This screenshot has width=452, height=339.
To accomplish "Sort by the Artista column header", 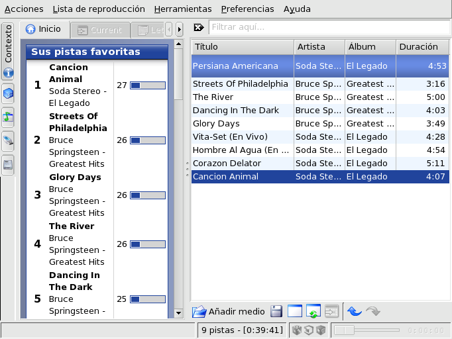I will click(x=319, y=47).
